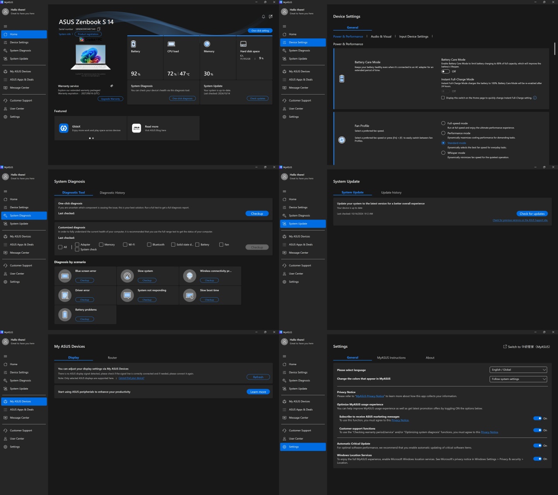Toggle the Automatic Critical Update switch
This screenshot has width=558, height=495.
pos(538,445)
